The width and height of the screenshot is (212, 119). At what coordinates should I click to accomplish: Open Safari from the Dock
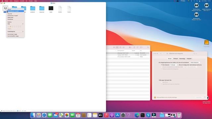tap(44, 115)
